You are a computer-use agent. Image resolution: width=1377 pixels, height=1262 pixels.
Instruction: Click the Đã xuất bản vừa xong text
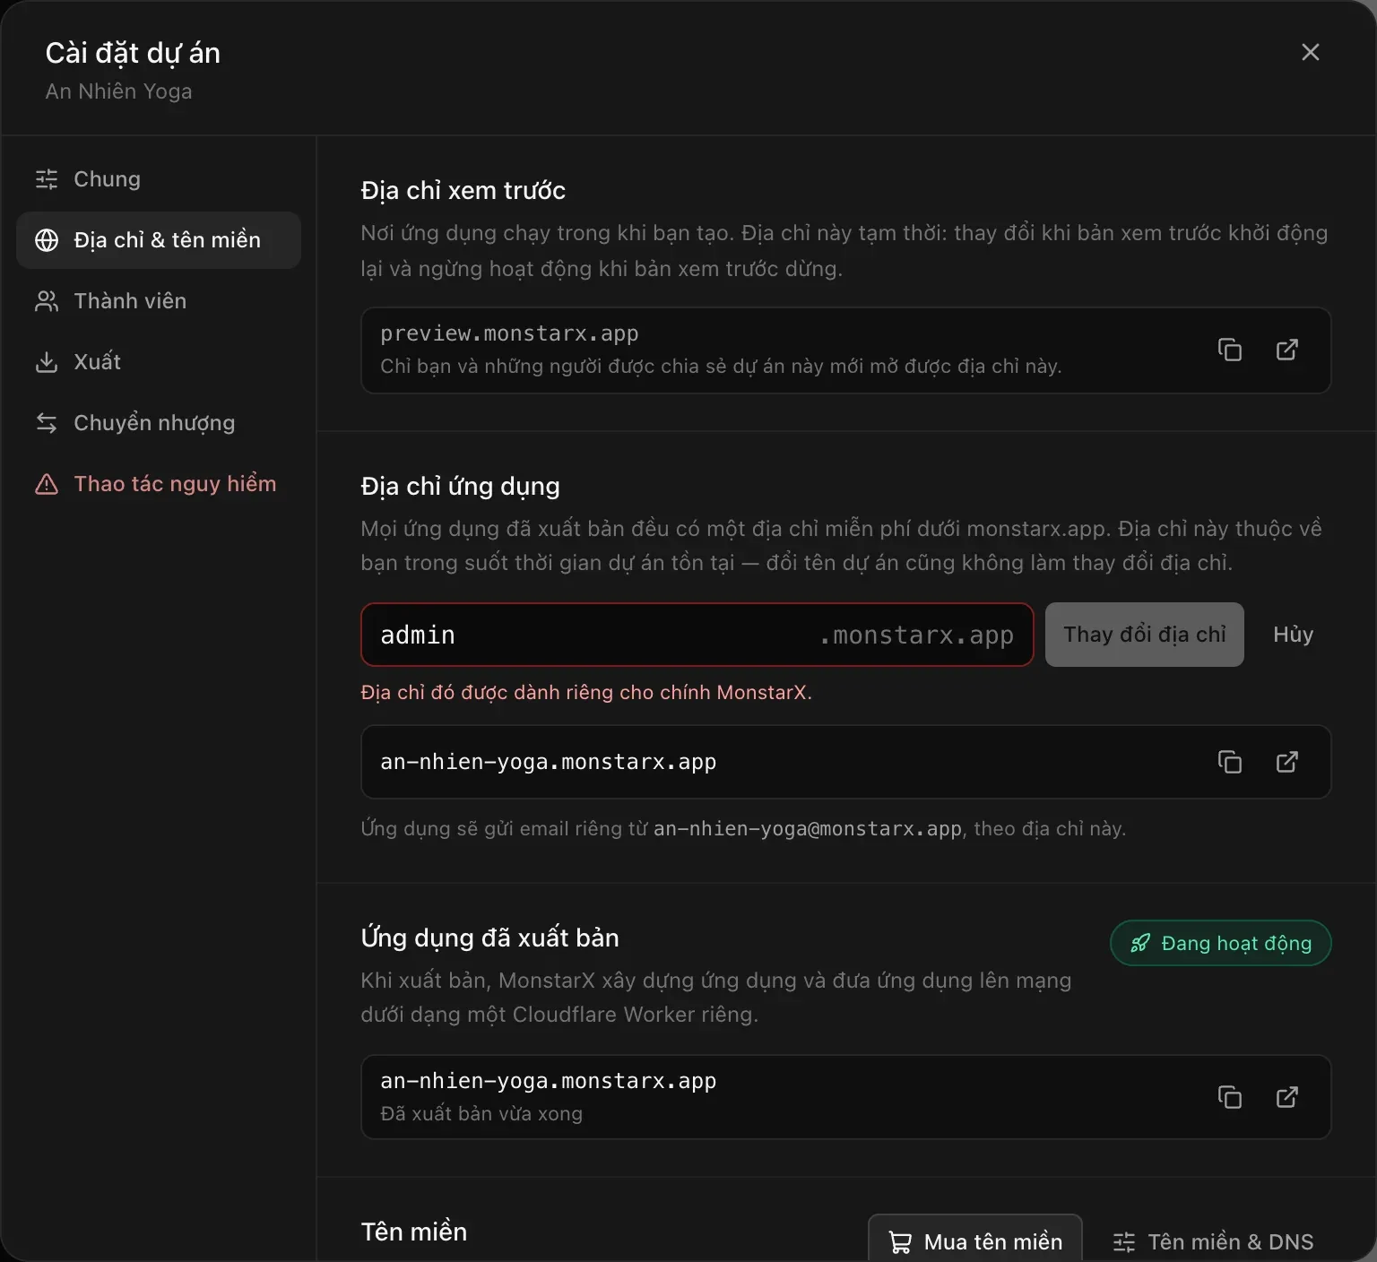[x=481, y=1113]
